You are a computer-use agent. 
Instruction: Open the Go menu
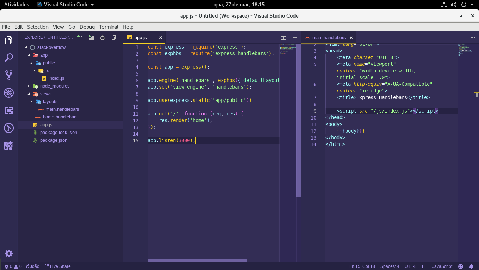pos(72,27)
